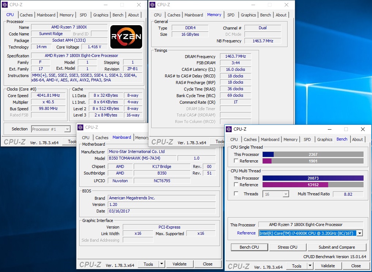The image size is (372, 272).
Task: Expand the Tools arrow in the Bench window
Action: [x=310, y=266]
